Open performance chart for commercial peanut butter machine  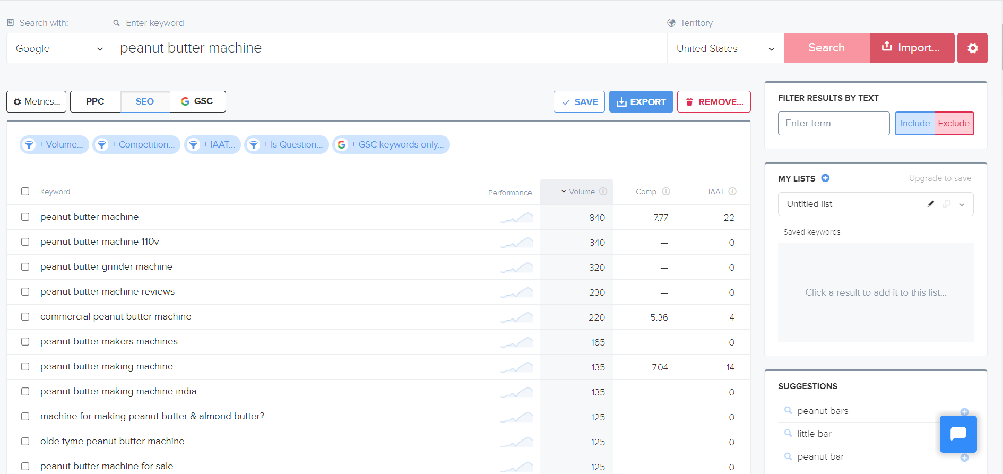click(517, 317)
